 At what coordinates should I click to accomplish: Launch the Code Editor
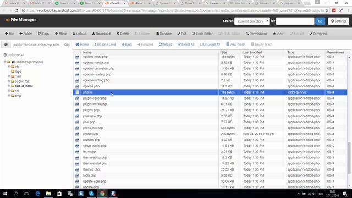point(202,34)
